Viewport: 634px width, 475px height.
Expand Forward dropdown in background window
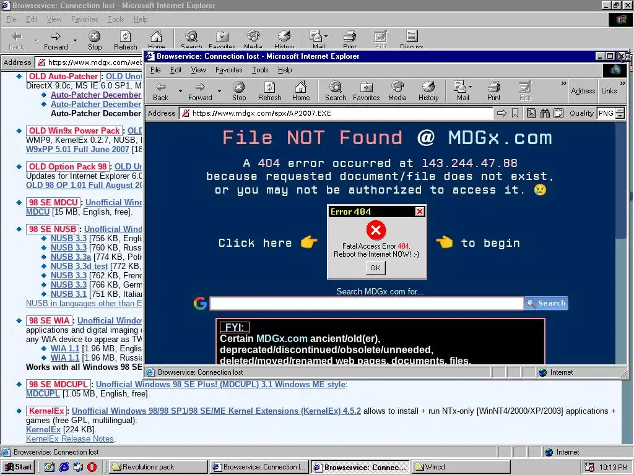[75, 40]
